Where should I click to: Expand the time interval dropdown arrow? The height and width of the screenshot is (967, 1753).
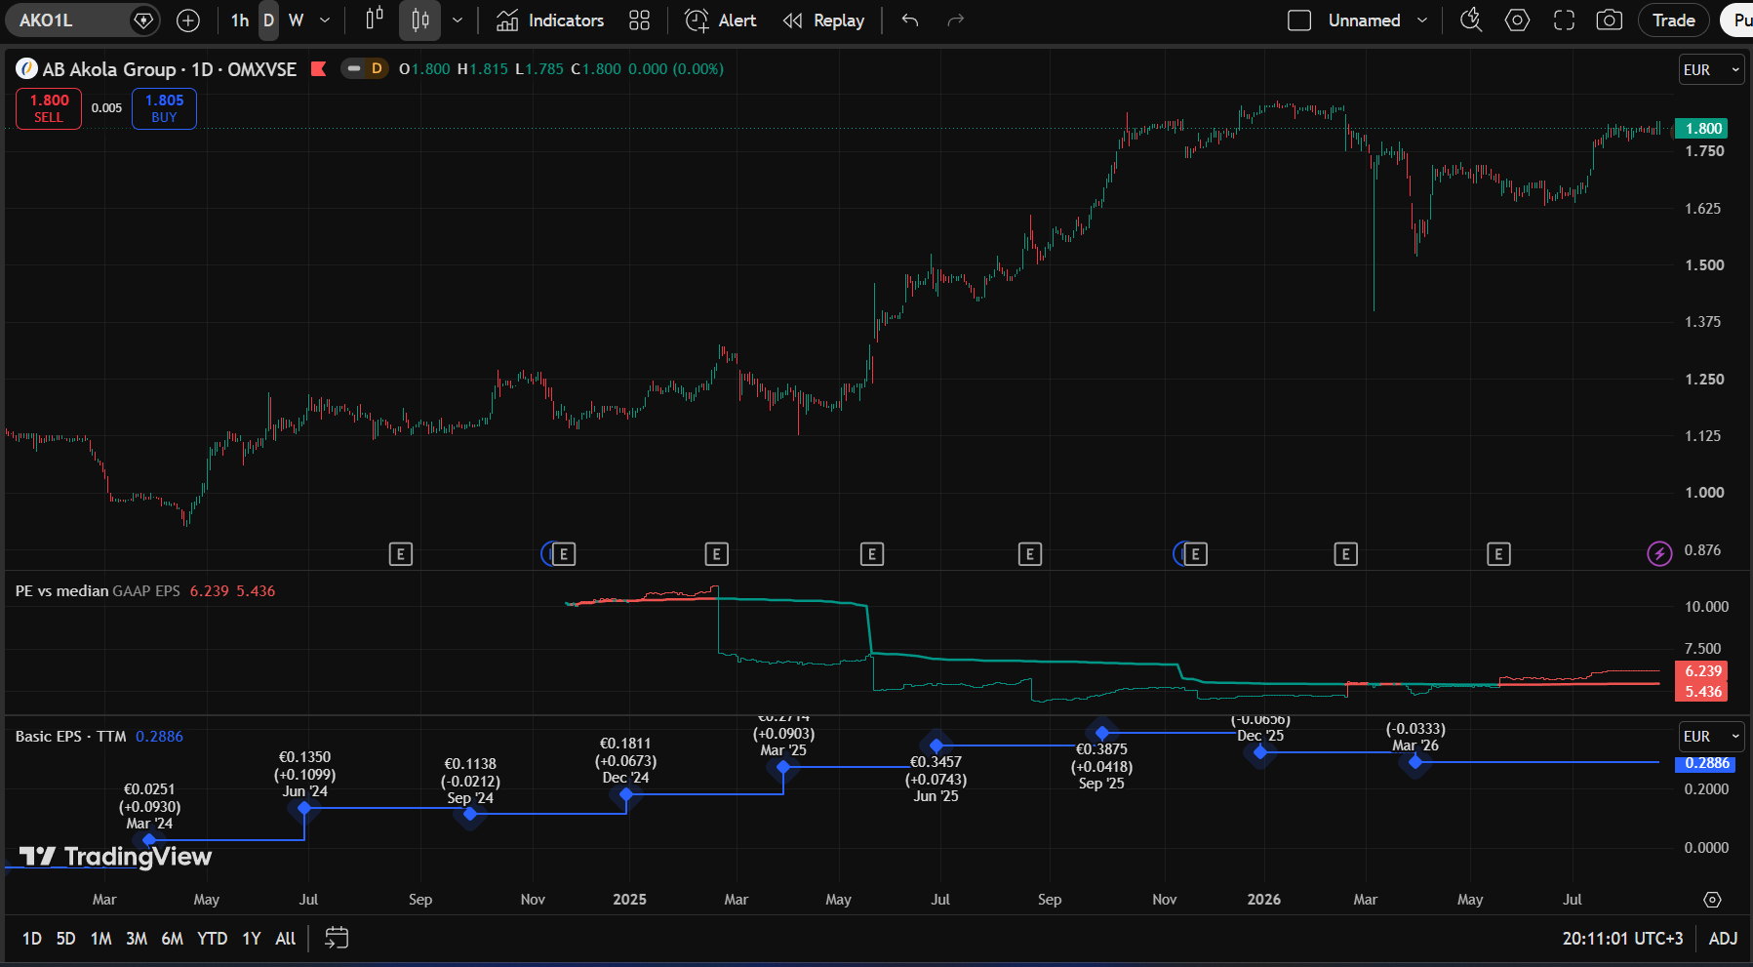[x=325, y=20]
